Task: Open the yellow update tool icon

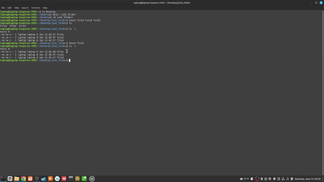Action: coord(77,179)
